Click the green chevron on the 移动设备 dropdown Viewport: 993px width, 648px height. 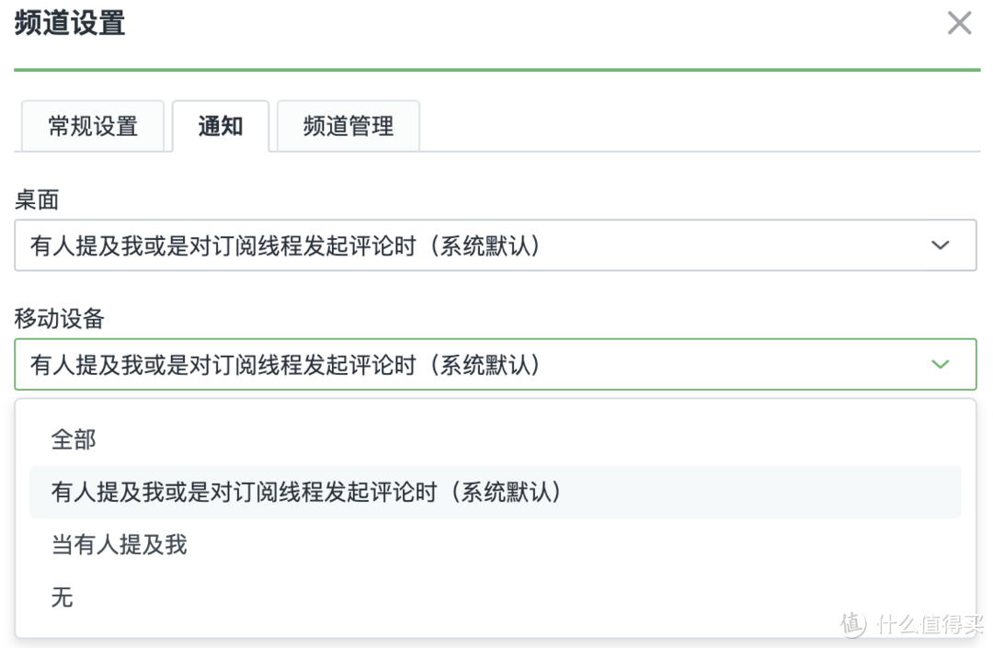click(940, 364)
